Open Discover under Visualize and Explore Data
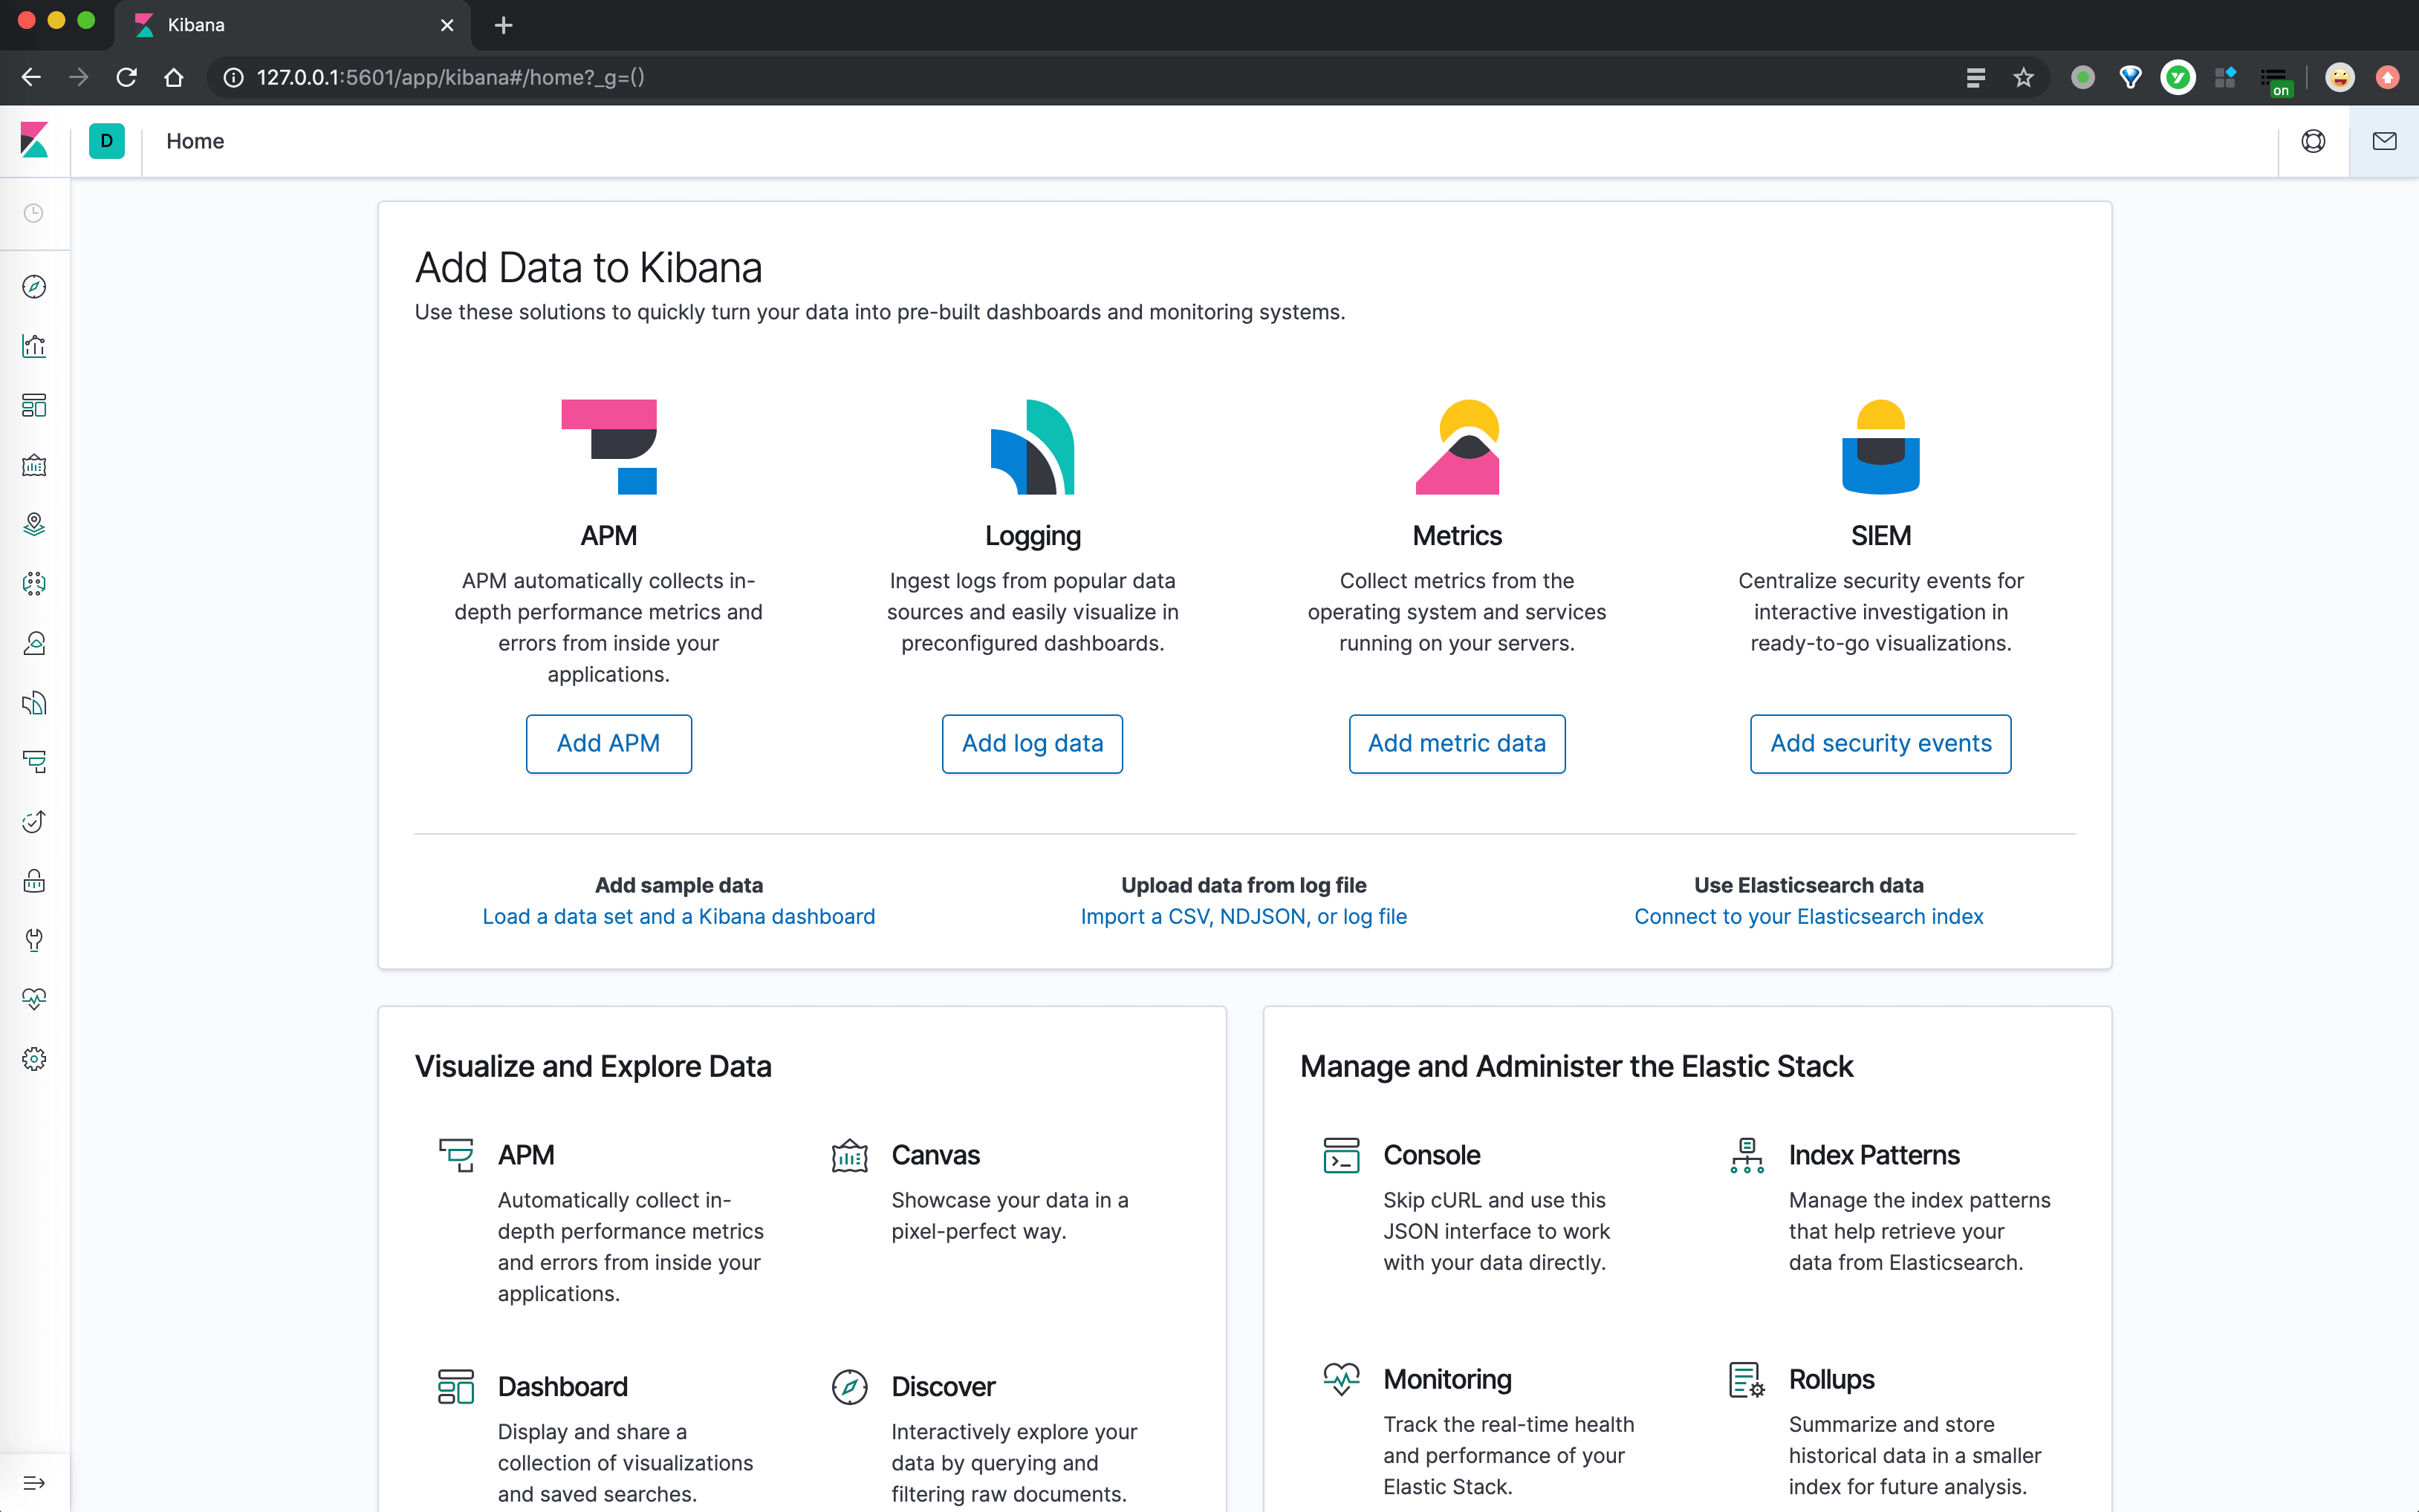 pos(944,1387)
